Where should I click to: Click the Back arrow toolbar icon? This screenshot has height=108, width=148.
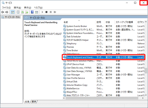tap(3, 12)
